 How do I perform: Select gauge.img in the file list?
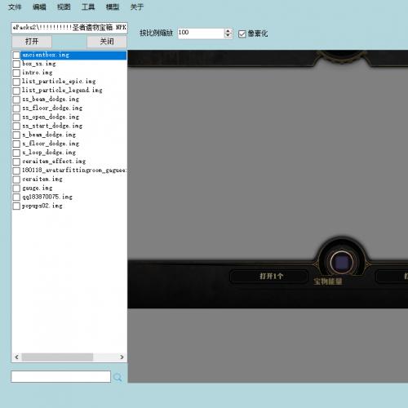38,188
